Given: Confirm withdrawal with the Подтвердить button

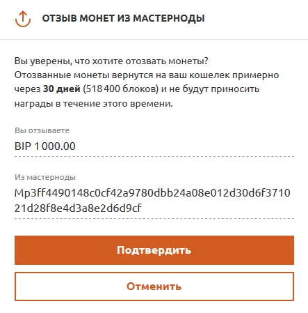Looking at the screenshot, I should click(x=154, y=250).
